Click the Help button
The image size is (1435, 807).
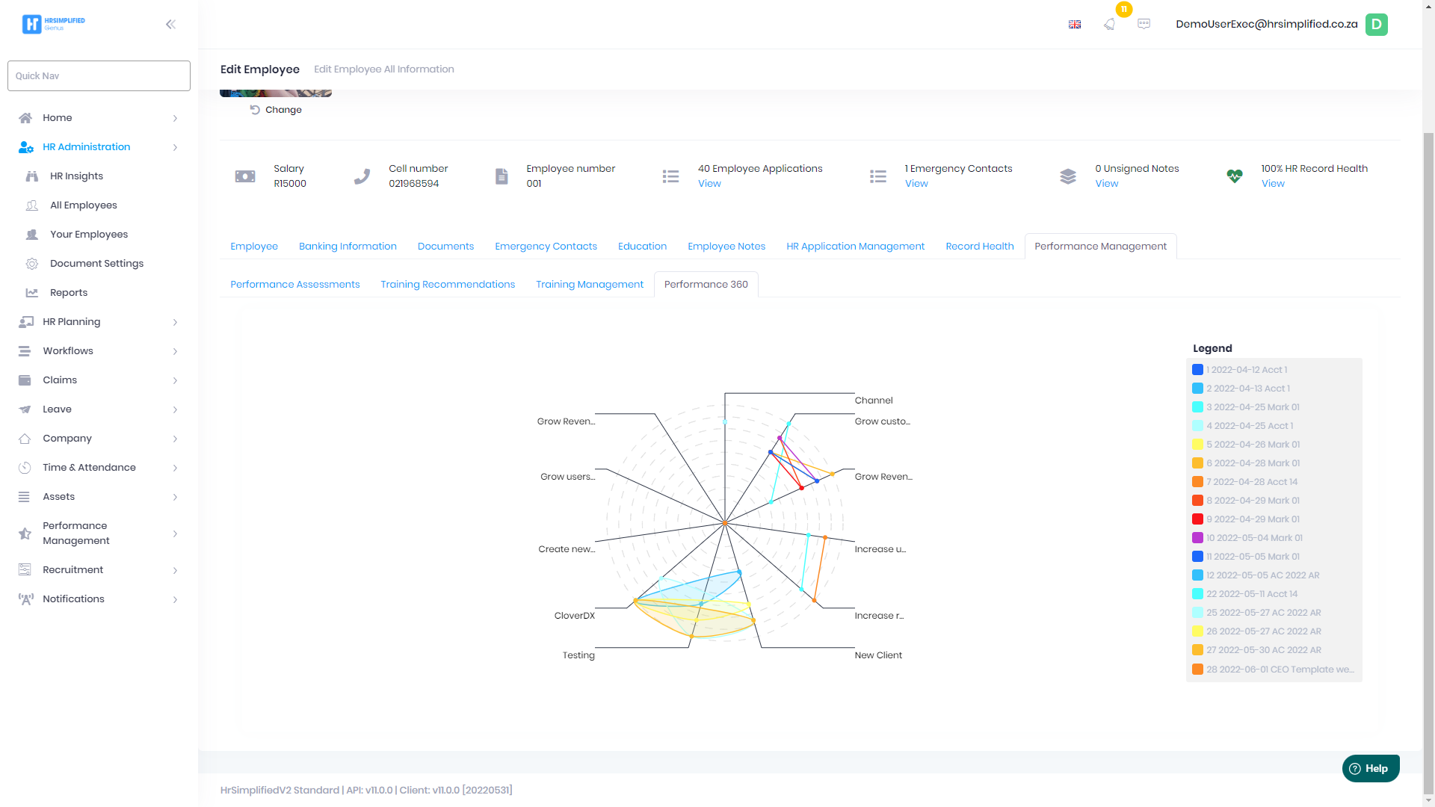pos(1370,768)
